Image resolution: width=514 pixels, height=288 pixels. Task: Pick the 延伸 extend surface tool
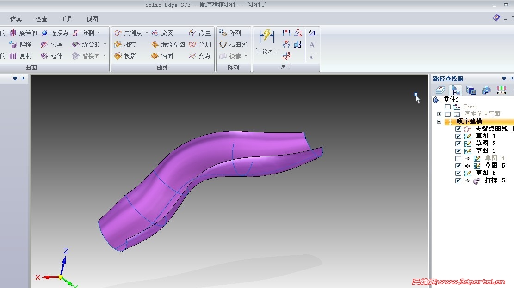point(52,56)
